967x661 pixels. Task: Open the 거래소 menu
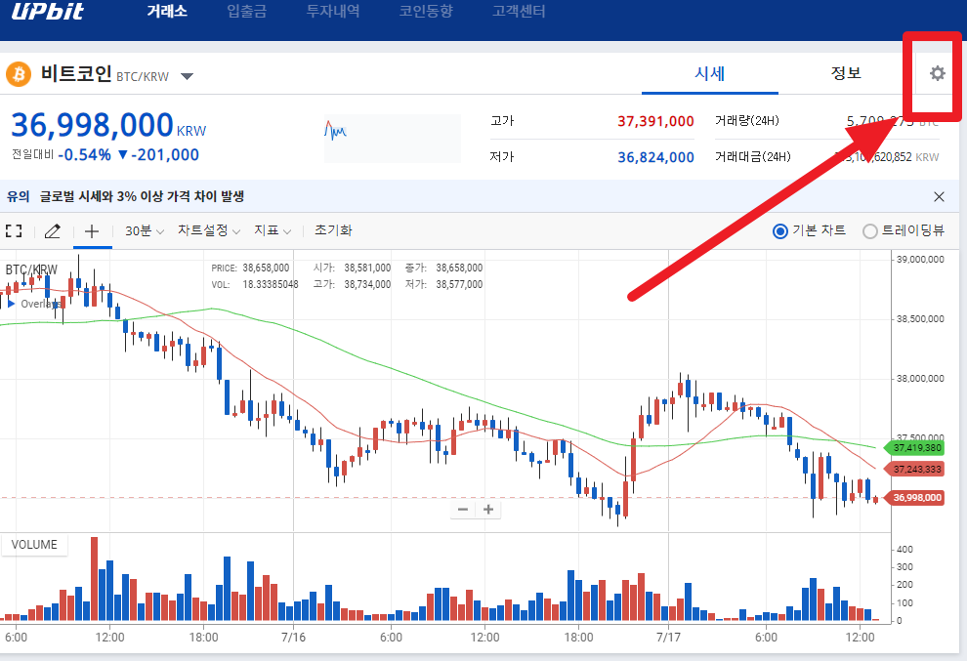(x=166, y=11)
